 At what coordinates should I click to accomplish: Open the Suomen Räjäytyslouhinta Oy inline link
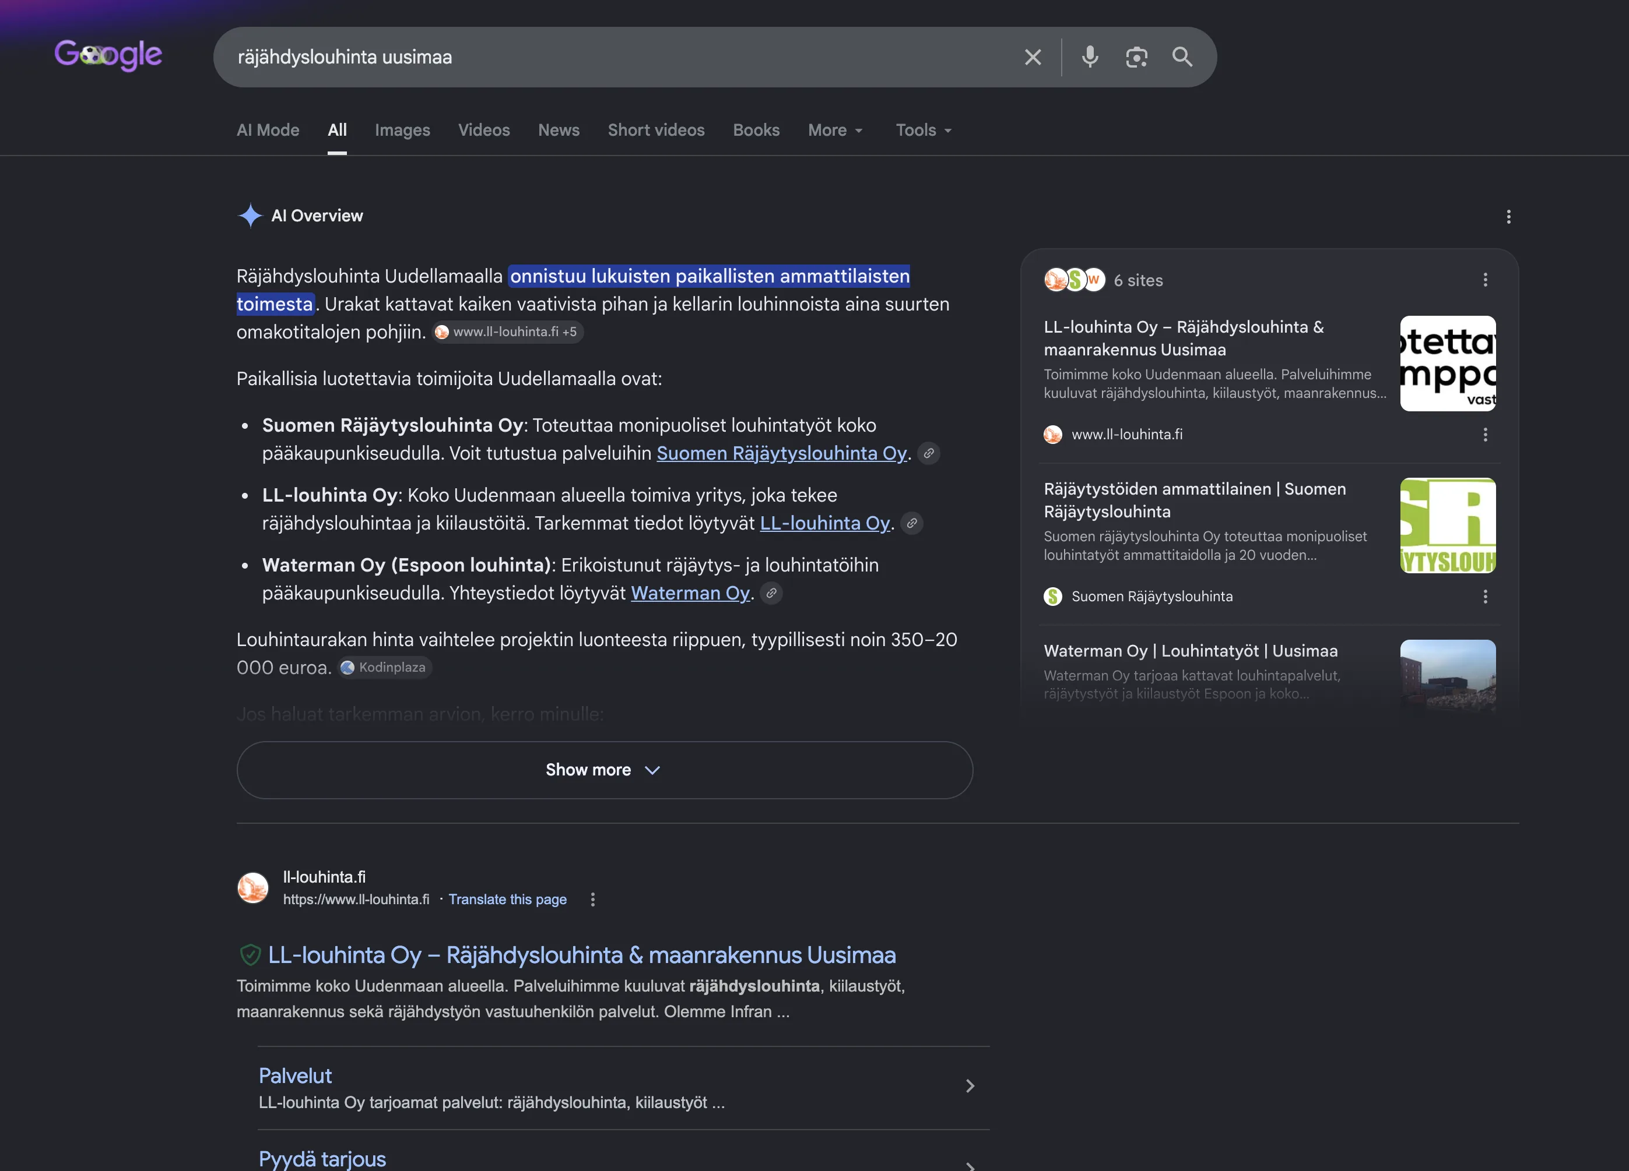point(781,453)
